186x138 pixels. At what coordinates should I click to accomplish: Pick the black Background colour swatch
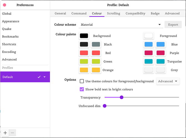(x=84, y=36)
